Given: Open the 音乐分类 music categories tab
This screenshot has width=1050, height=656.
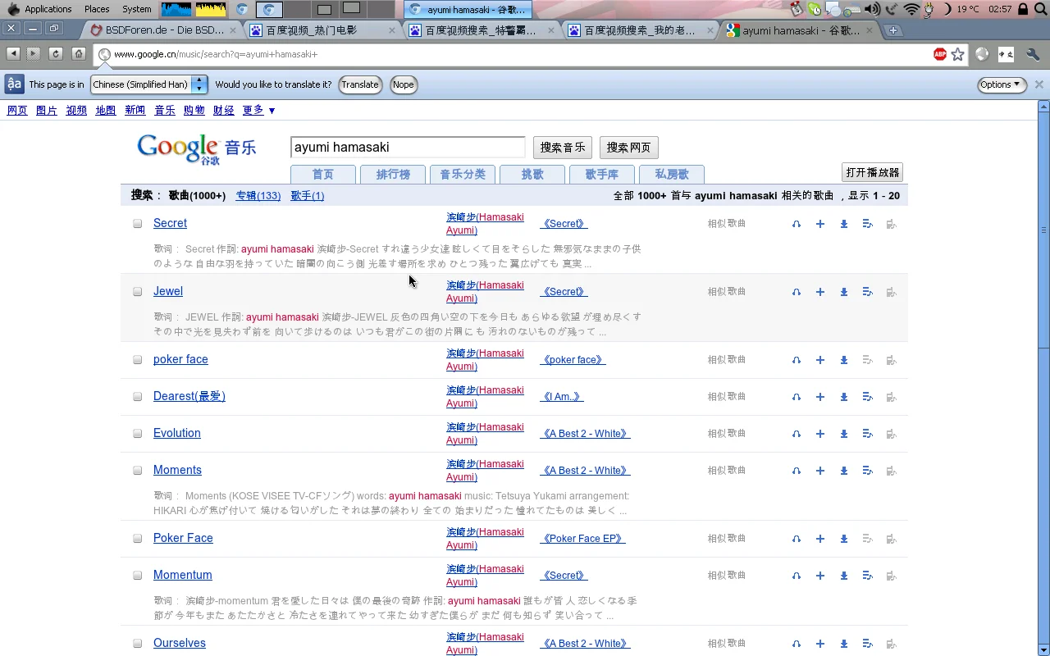Looking at the screenshot, I should (463, 174).
